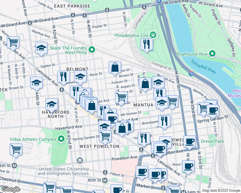Select the Vidas Athletic Complex pin
241x193 pixels.
click(x=61, y=139)
